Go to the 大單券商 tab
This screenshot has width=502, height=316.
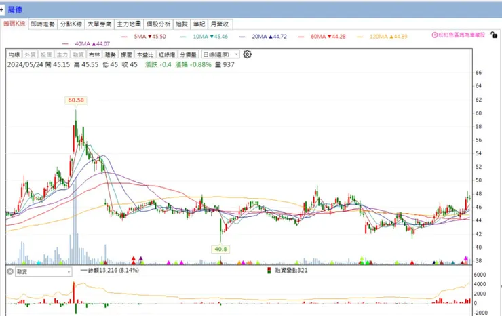99,24
